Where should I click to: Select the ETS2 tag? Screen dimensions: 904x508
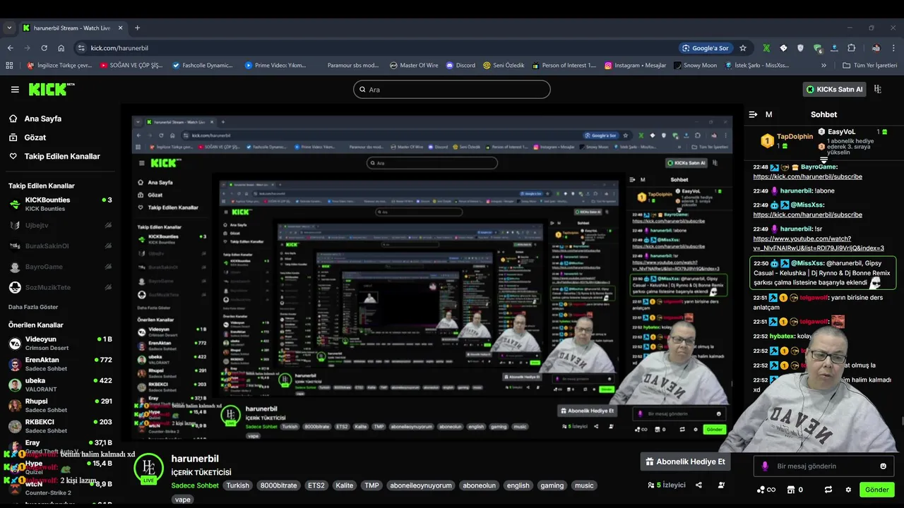coord(316,485)
